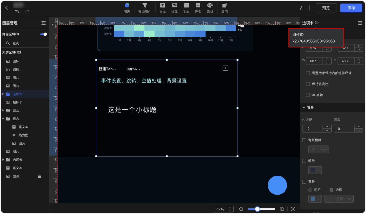The height and width of the screenshot is (214, 366).
Task: Click the zoom slider handle
Action: point(257,209)
